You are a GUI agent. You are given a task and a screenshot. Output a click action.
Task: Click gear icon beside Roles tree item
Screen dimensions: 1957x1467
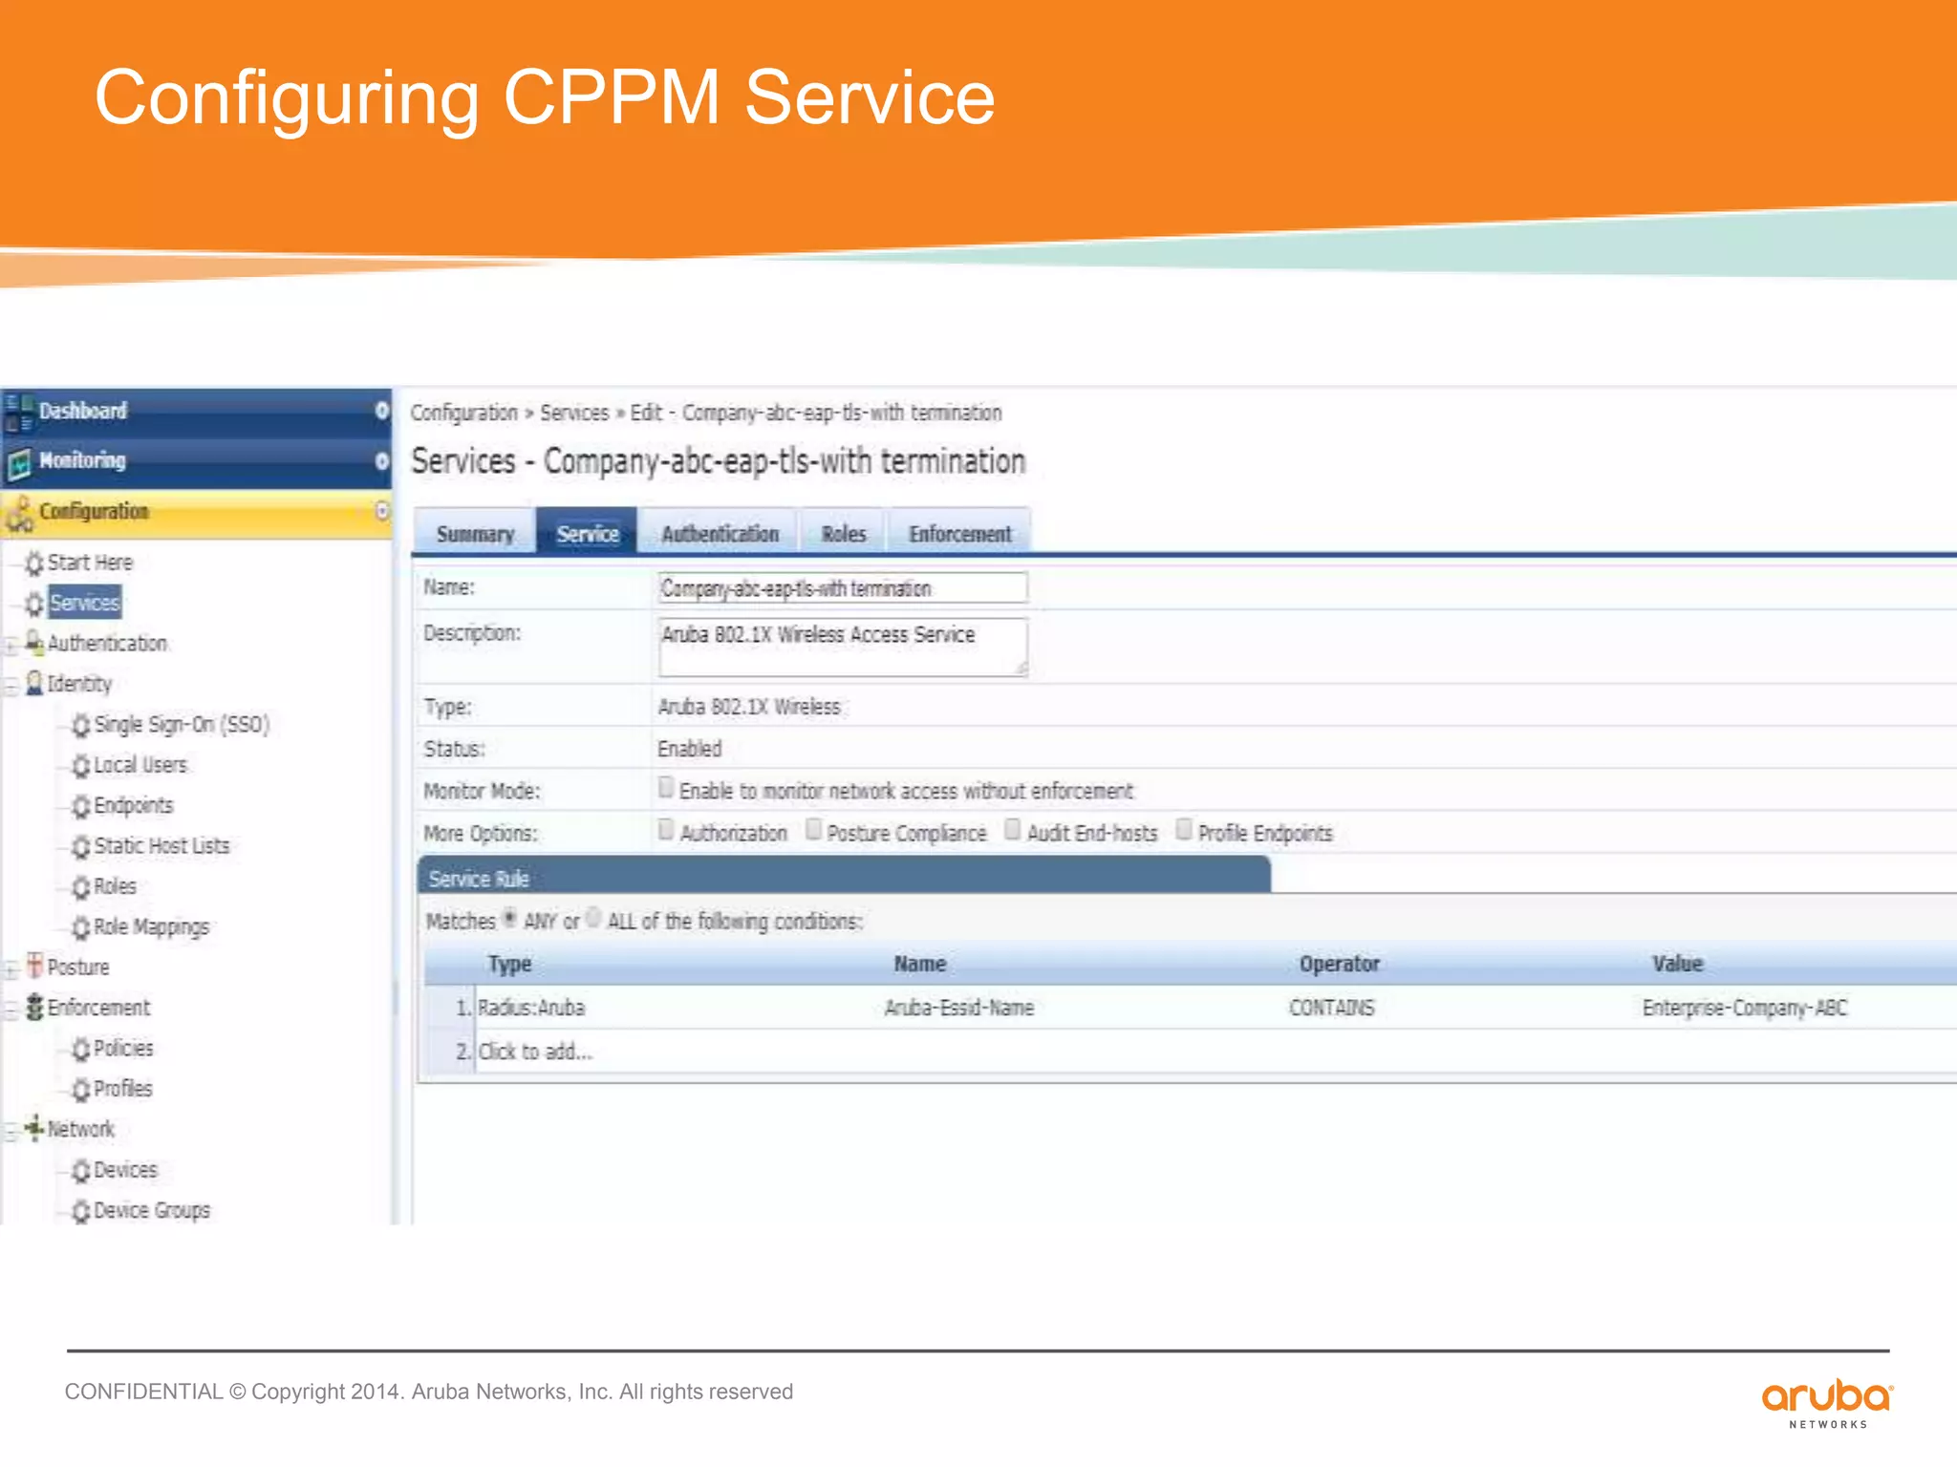[x=81, y=887]
